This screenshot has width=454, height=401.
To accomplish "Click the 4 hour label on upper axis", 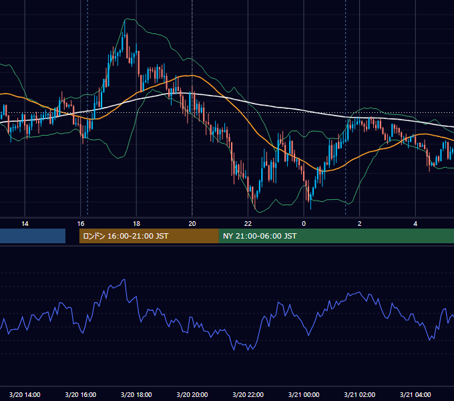I will (415, 224).
